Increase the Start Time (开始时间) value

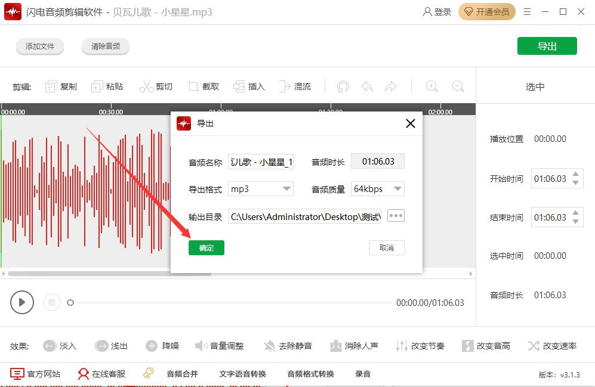tap(576, 174)
